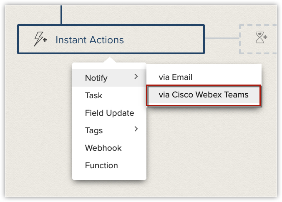Expand the Notify submenu arrow
This screenshot has height=202, width=282.
[x=136, y=76]
